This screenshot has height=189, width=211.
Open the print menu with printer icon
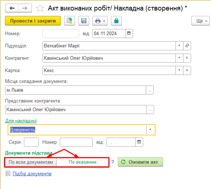click(x=100, y=21)
